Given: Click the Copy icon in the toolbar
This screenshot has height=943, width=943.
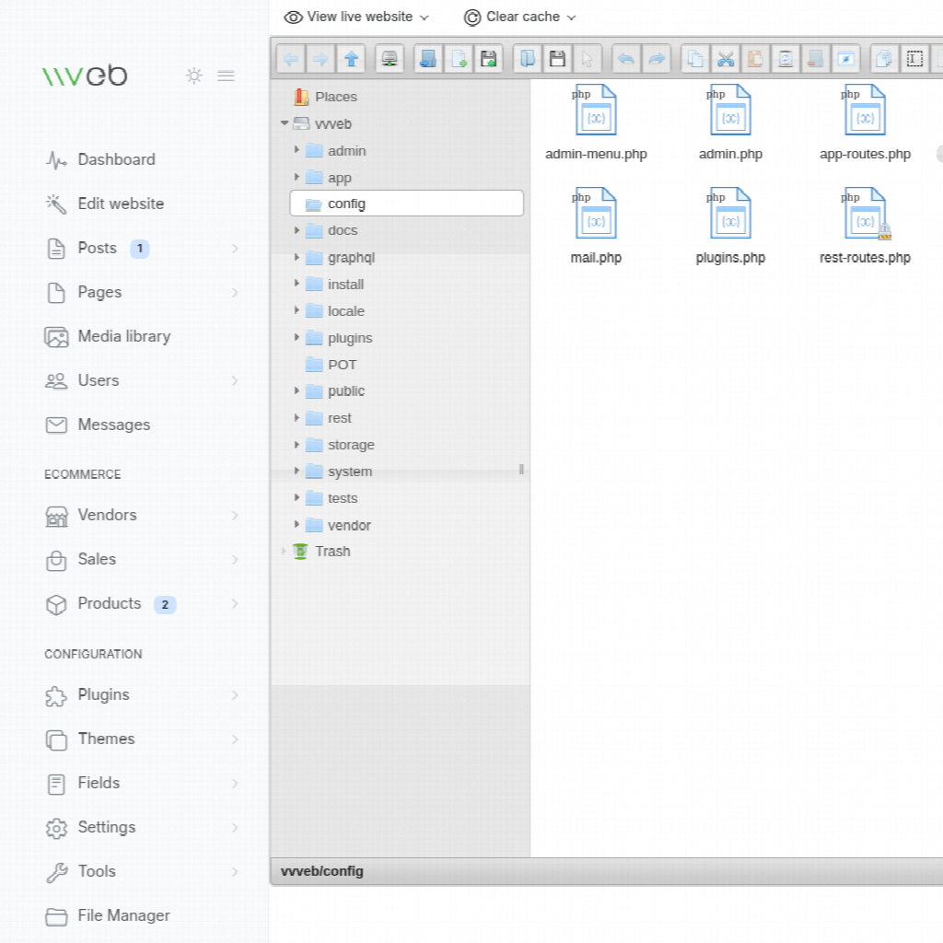Looking at the screenshot, I should pyautogui.click(x=695, y=59).
